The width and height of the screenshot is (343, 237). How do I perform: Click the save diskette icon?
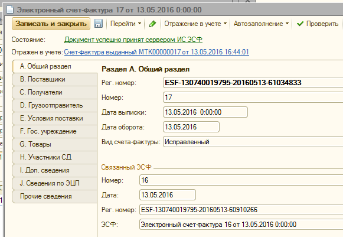(x=98, y=24)
